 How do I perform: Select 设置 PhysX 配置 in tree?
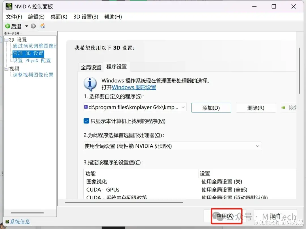tap(32, 60)
